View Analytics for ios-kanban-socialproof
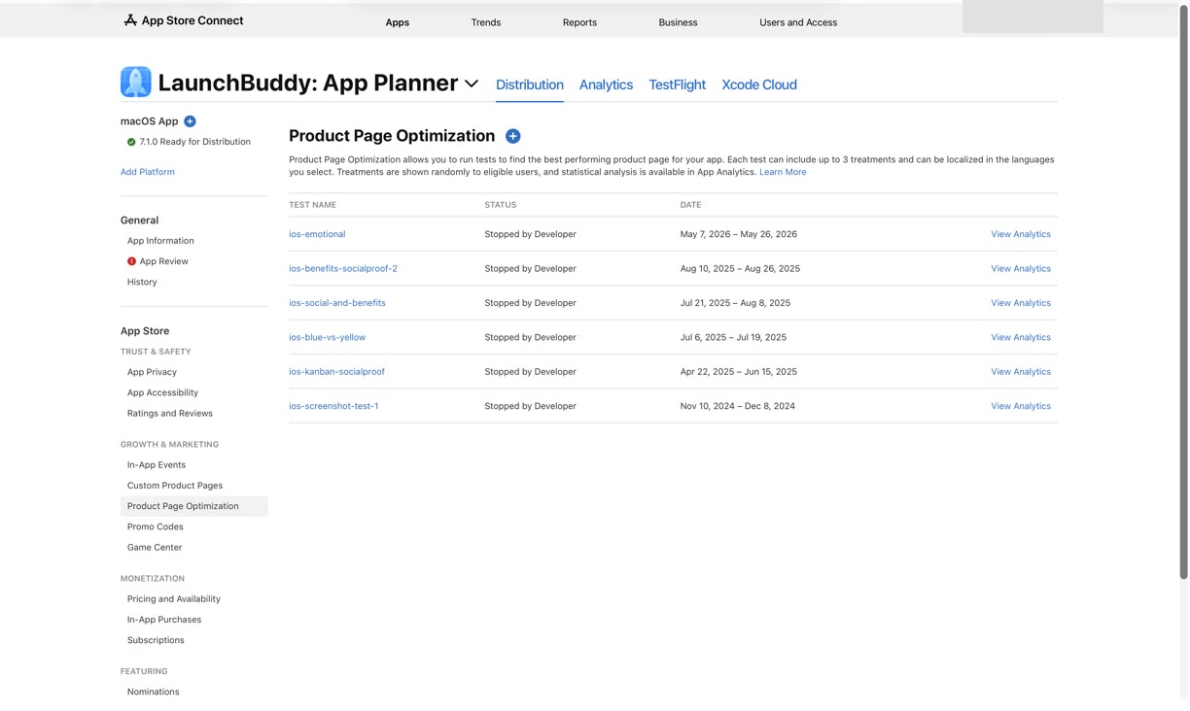The width and height of the screenshot is (1190, 711). coord(1021,372)
